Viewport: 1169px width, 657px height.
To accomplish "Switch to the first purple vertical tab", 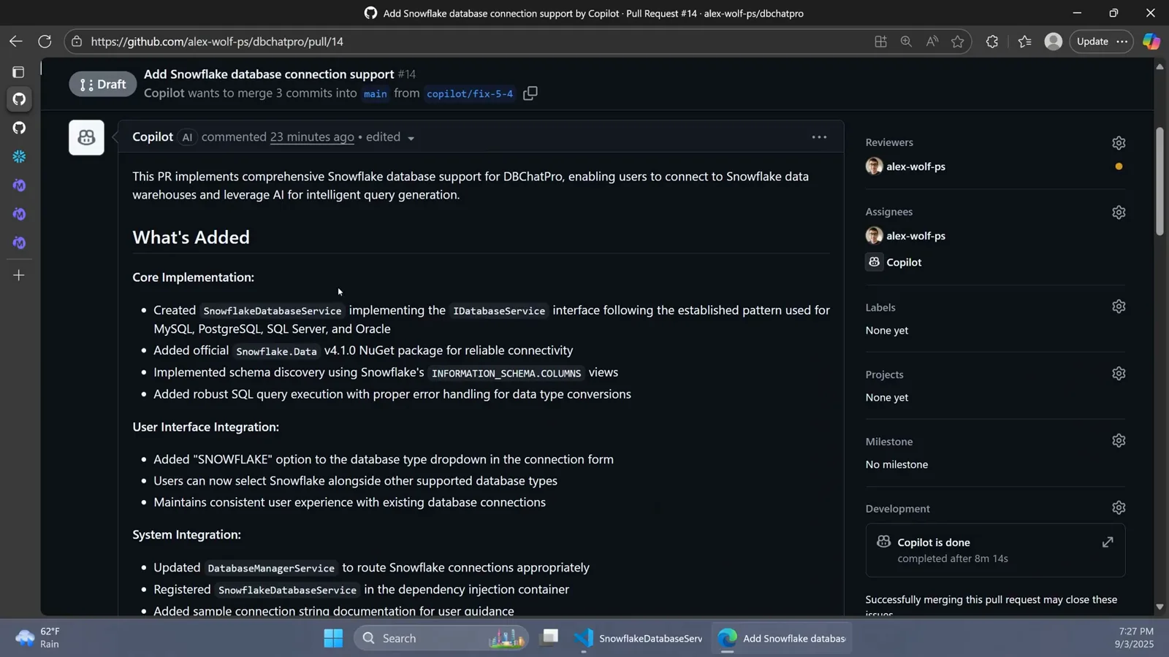I will pyautogui.click(x=19, y=185).
